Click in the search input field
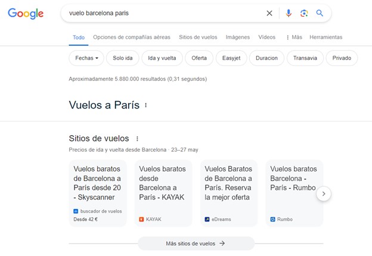Viewport: 372px width, 256px height. (x=164, y=13)
